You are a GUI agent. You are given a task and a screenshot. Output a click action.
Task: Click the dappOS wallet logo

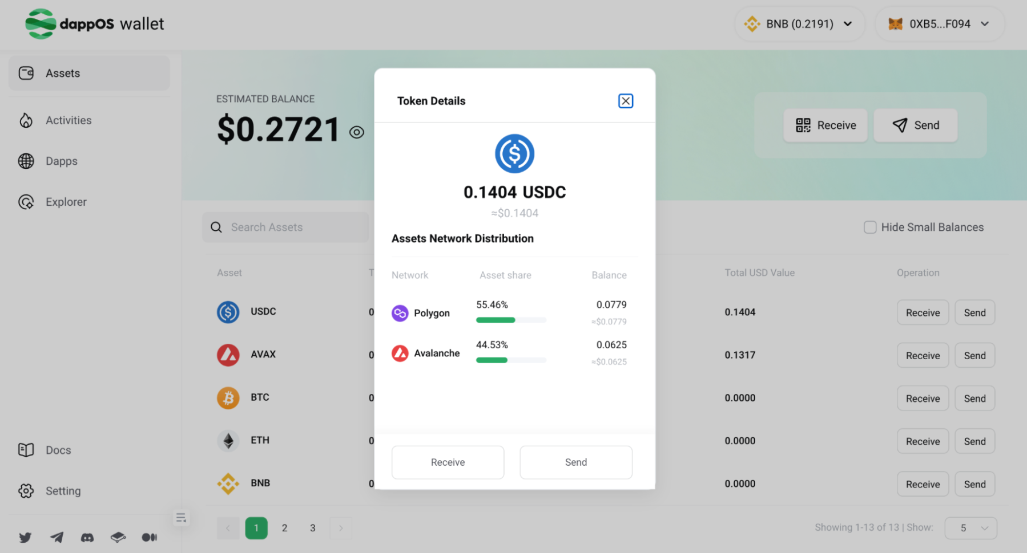95,24
